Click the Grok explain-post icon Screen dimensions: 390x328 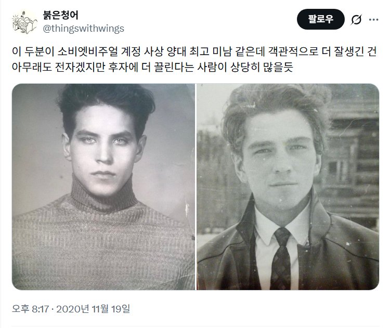click(x=356, y=19)
